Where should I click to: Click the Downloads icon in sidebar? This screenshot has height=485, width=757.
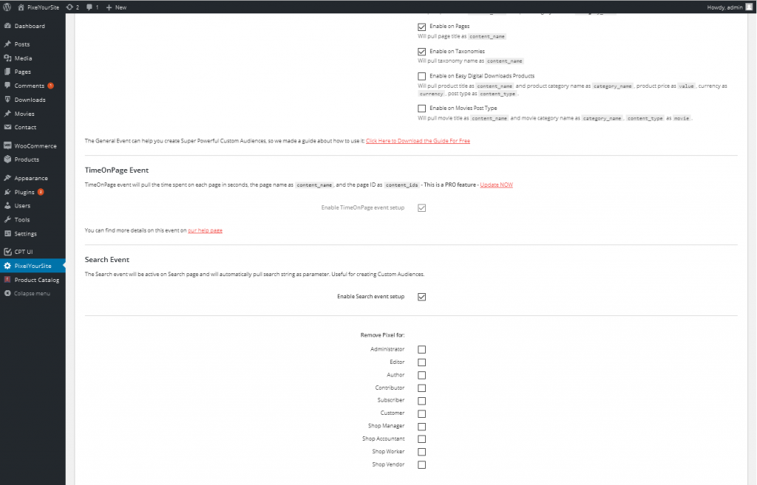7,100
